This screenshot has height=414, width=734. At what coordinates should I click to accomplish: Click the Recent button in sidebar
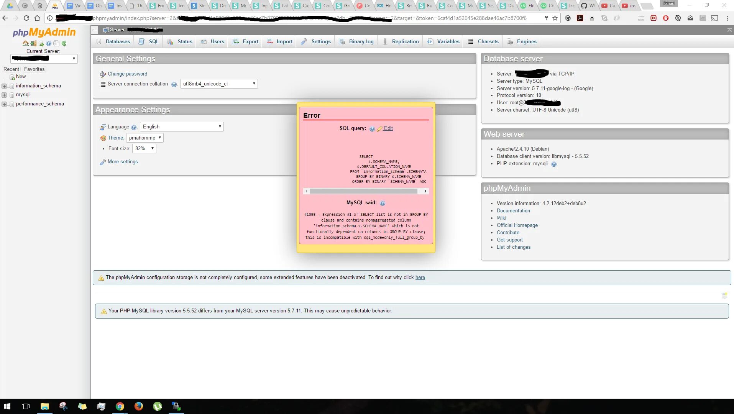coord(11,69)
